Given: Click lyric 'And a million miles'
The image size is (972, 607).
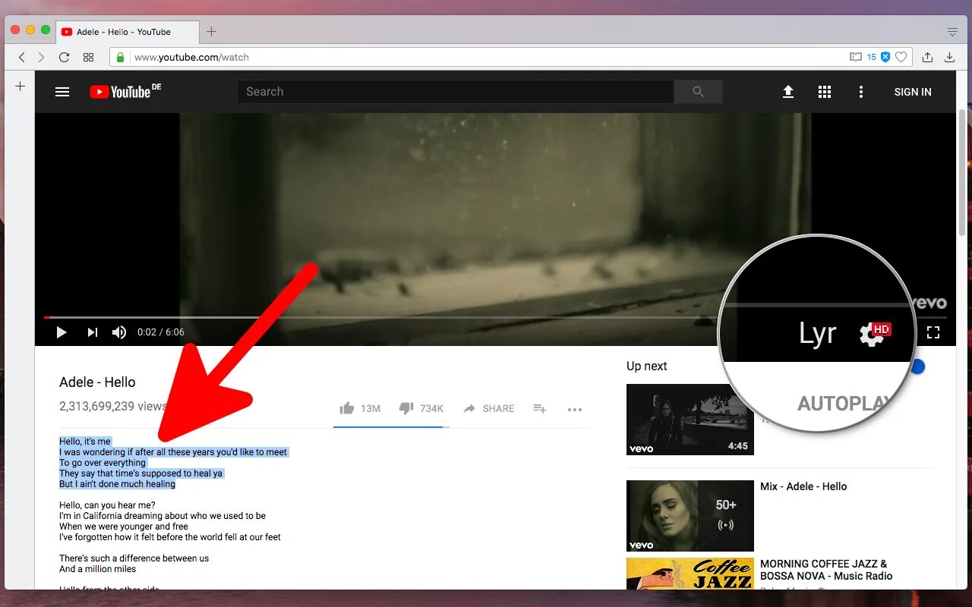Looking at the screenshot, I should coord(98,569).
